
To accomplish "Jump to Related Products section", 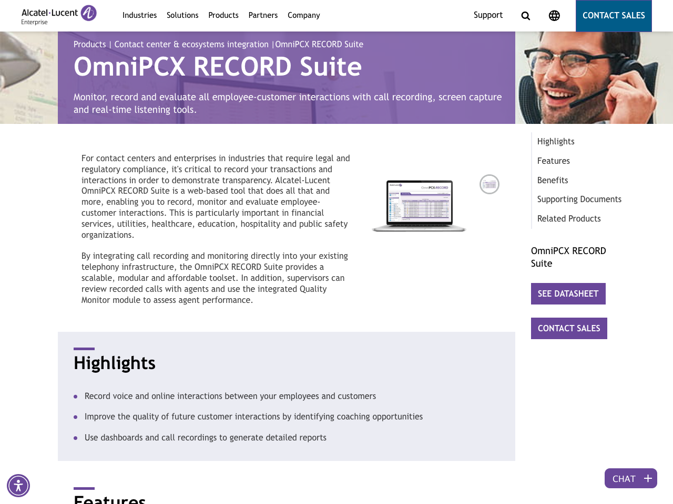I will point(569,219).
